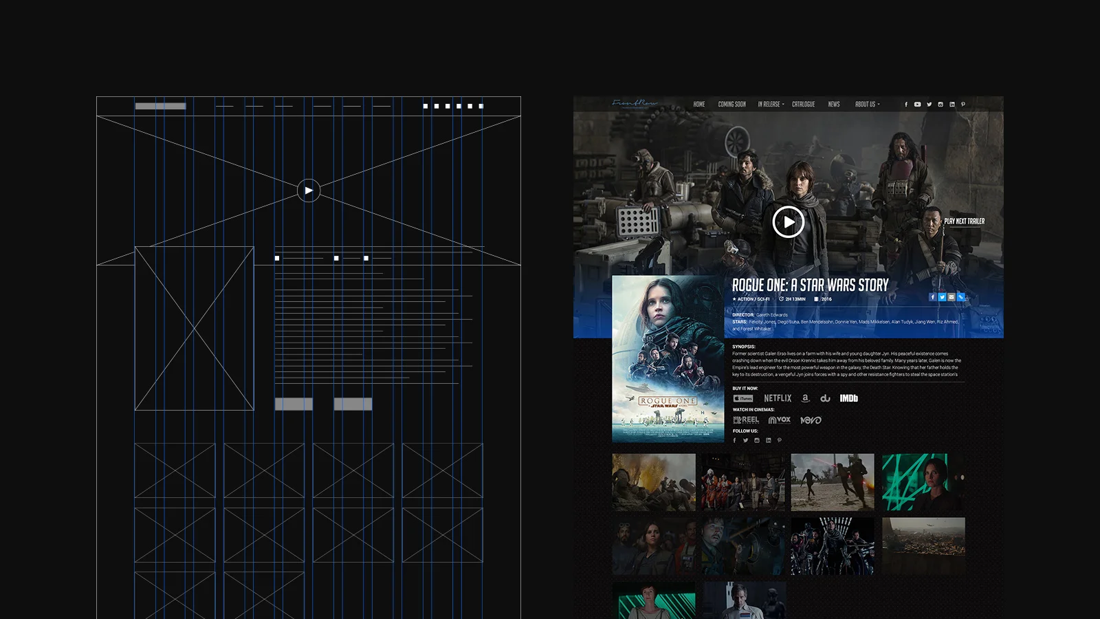This screenshot has height=619, width=1100.
Task: Open the Instagram icon in the top navigation bar
Action: coord(940,105)
